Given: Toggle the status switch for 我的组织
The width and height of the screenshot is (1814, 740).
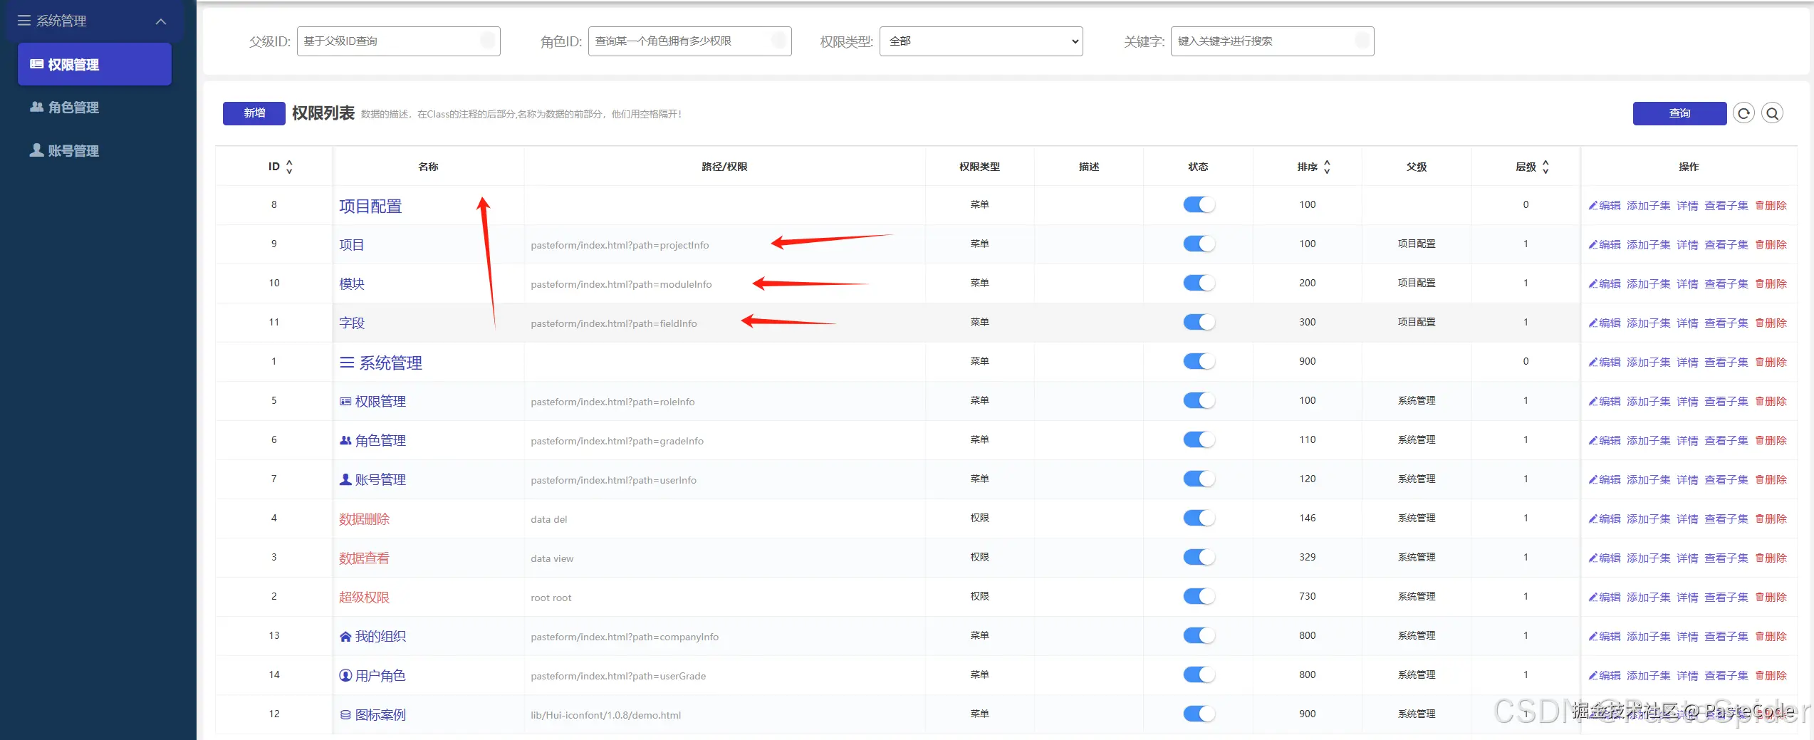Looking at the screenshot, I should coord(1199,635).
